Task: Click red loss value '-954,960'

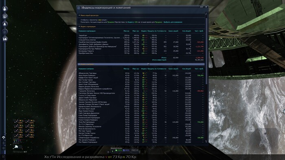Action: coord(200,91)
